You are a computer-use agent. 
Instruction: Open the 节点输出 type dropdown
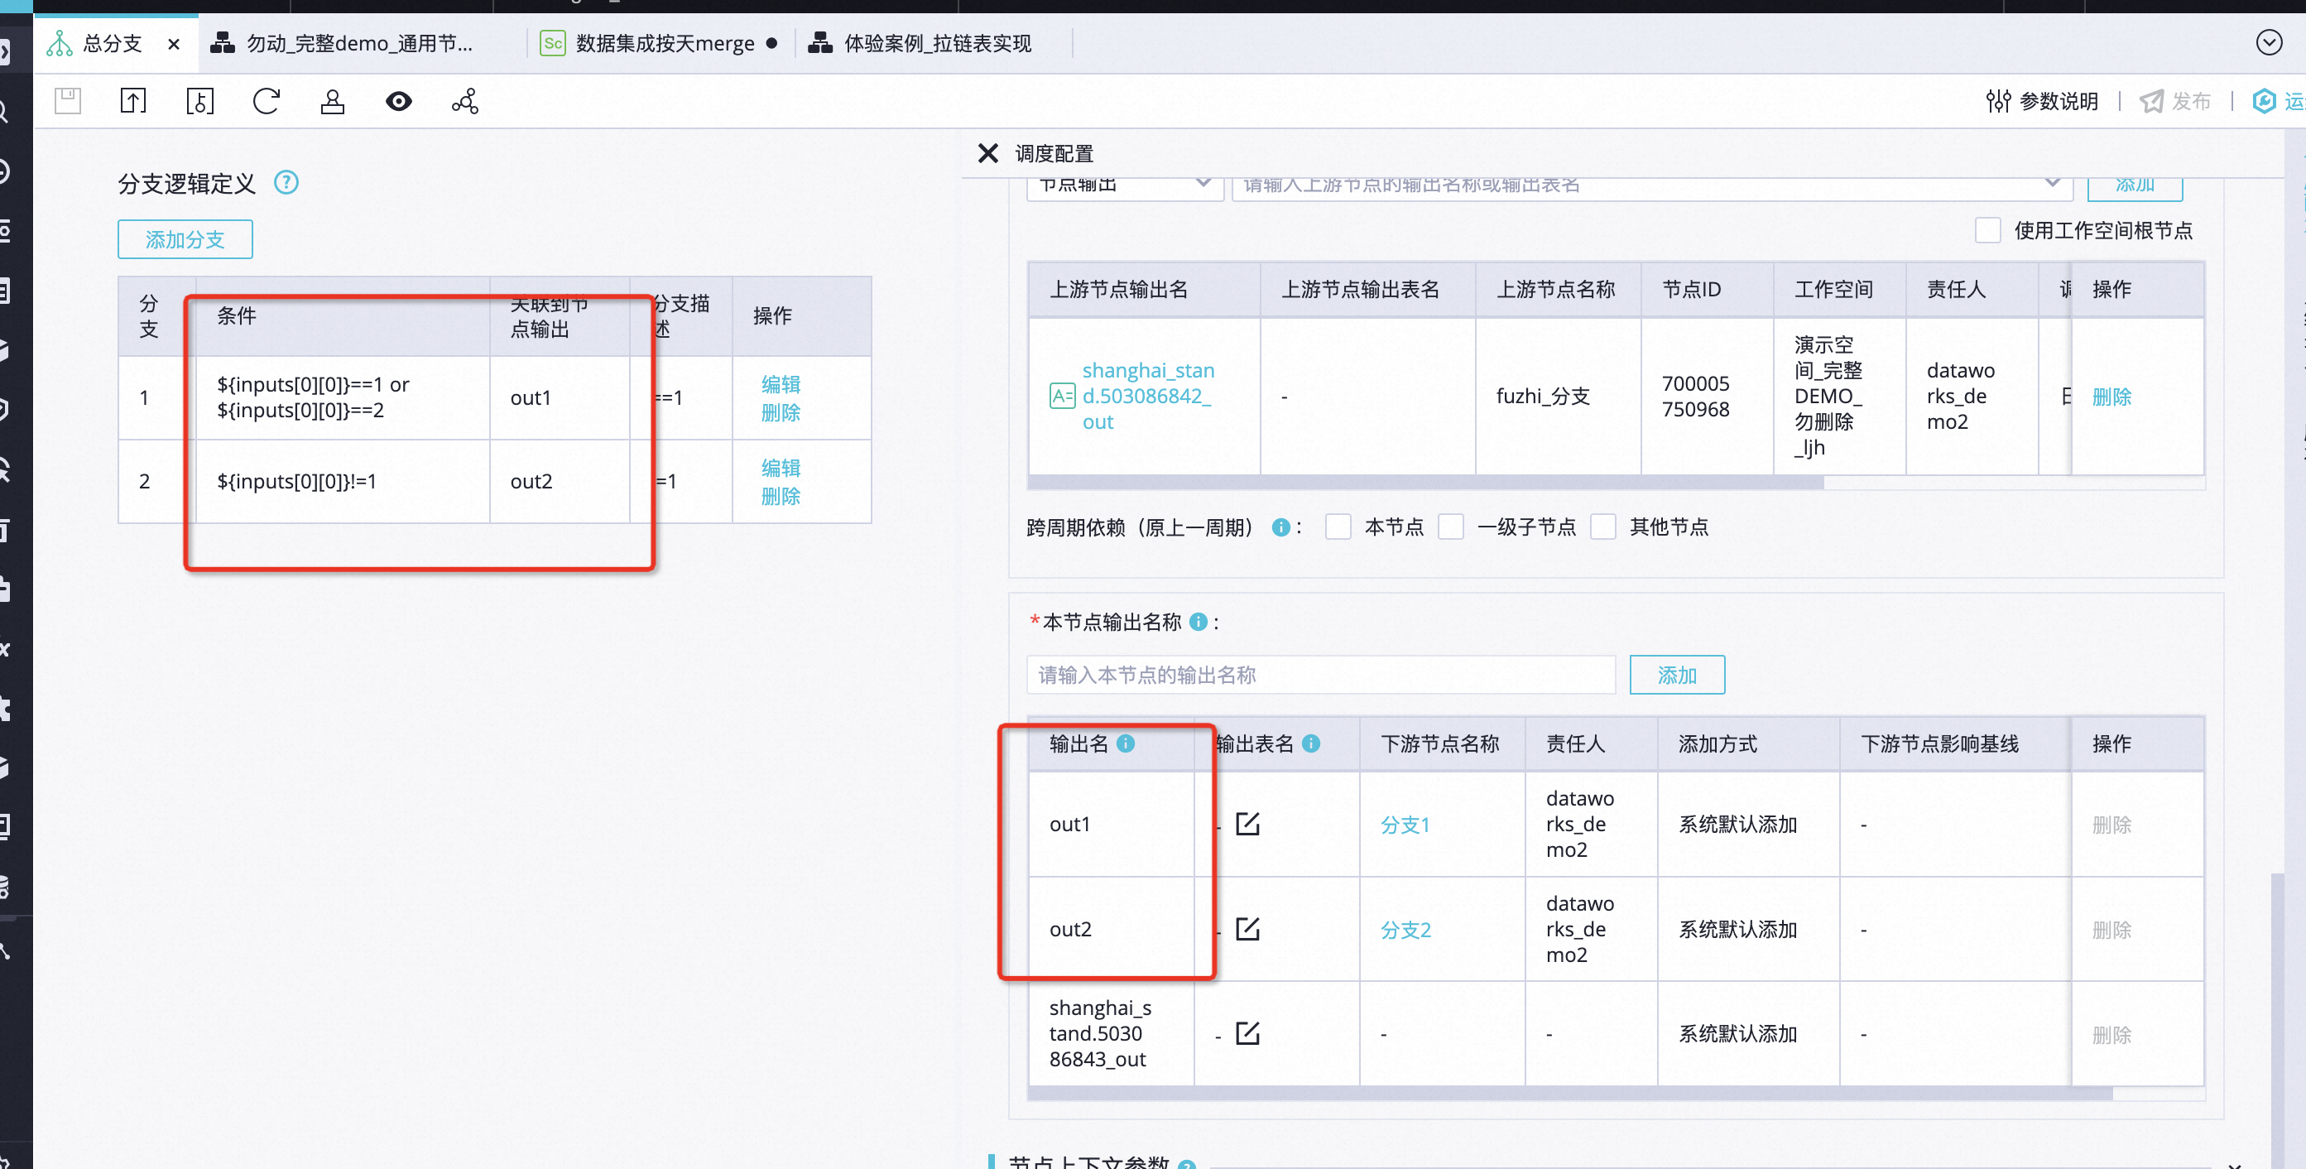pyautogui.click(x=1124, y=185)
